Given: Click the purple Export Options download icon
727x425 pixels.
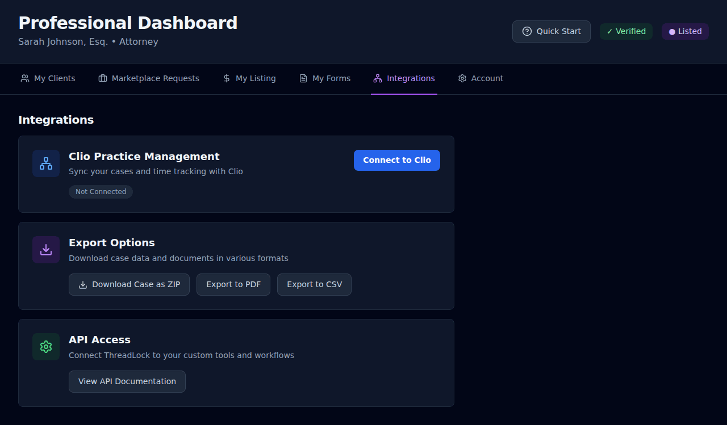Looking at the screenshot, I should pos(46,250).
